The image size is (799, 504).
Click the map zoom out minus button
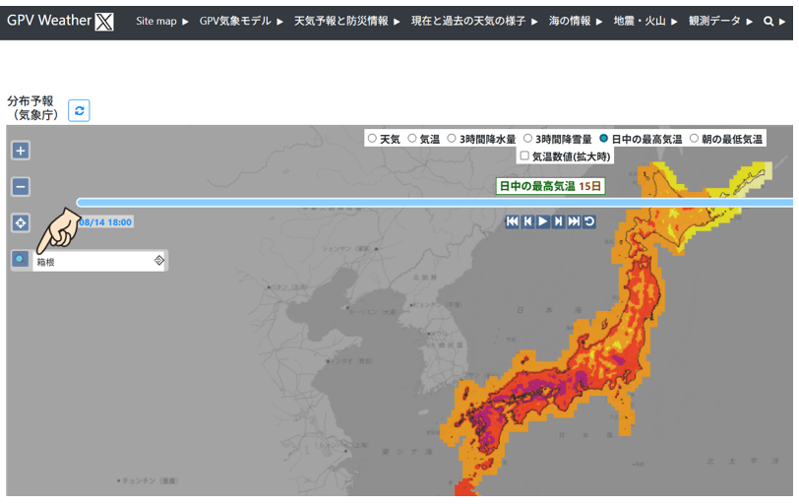[21, 187]
